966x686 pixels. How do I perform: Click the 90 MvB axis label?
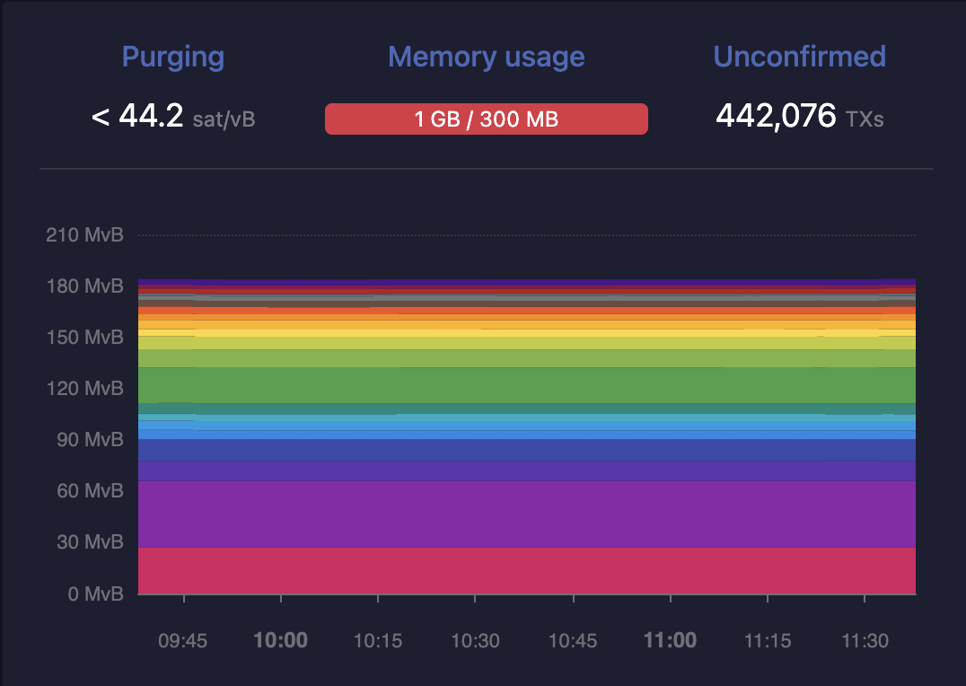[90, 439]
